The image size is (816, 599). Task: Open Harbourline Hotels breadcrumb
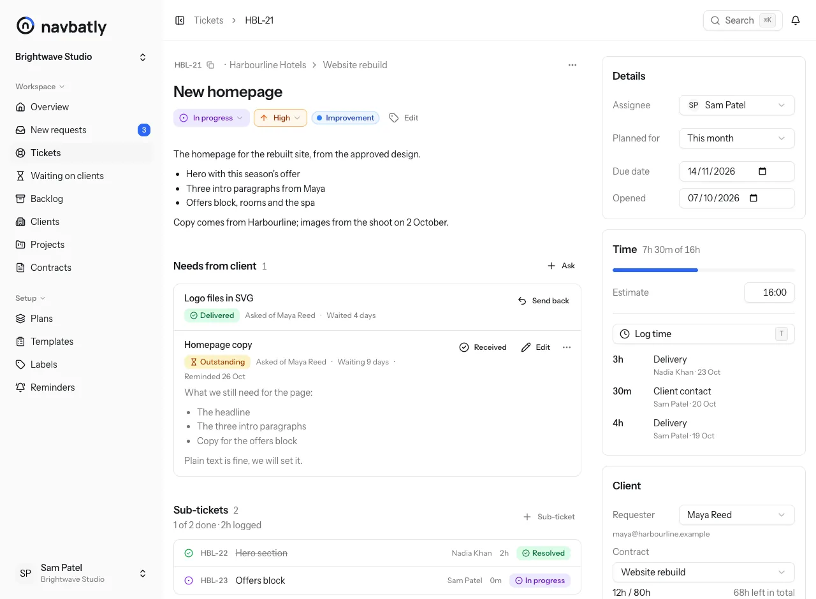point(268,65)
